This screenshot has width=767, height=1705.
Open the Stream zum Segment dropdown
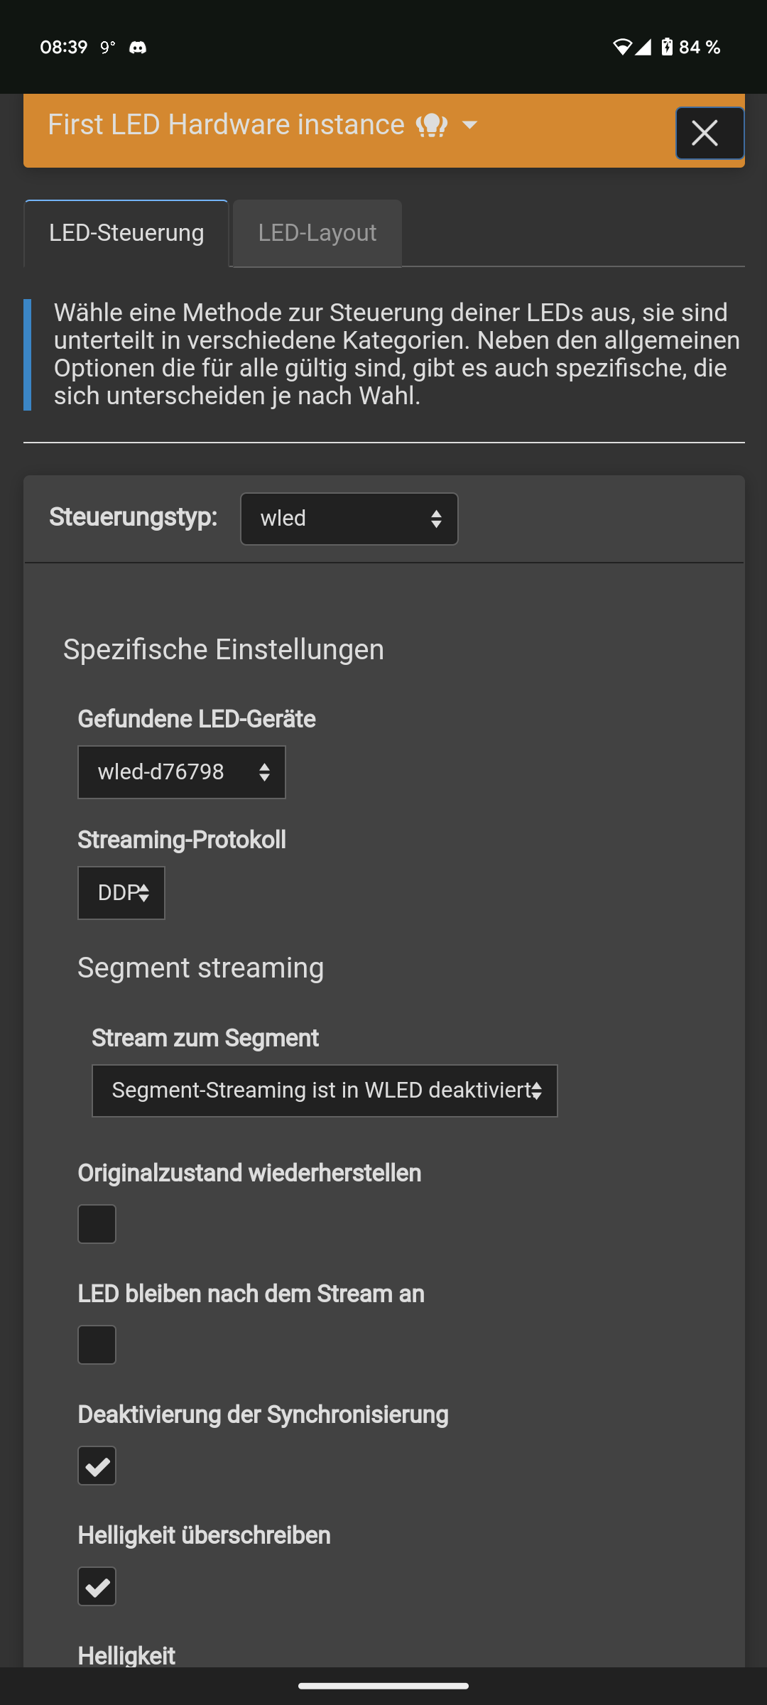(325, 1090)
